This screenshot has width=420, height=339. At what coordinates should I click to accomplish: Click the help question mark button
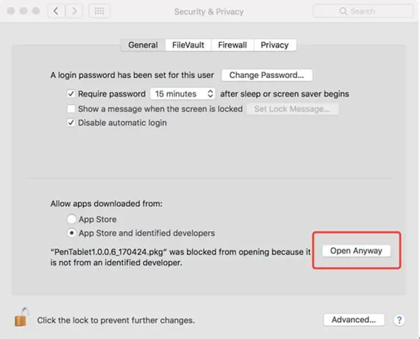(399, 319)
